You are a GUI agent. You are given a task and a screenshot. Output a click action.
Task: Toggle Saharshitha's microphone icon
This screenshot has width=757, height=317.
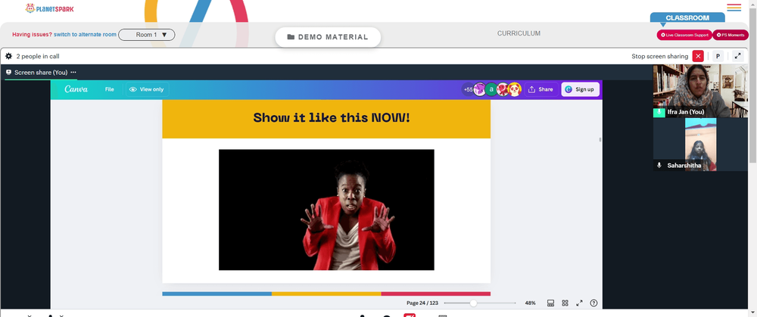659,166
